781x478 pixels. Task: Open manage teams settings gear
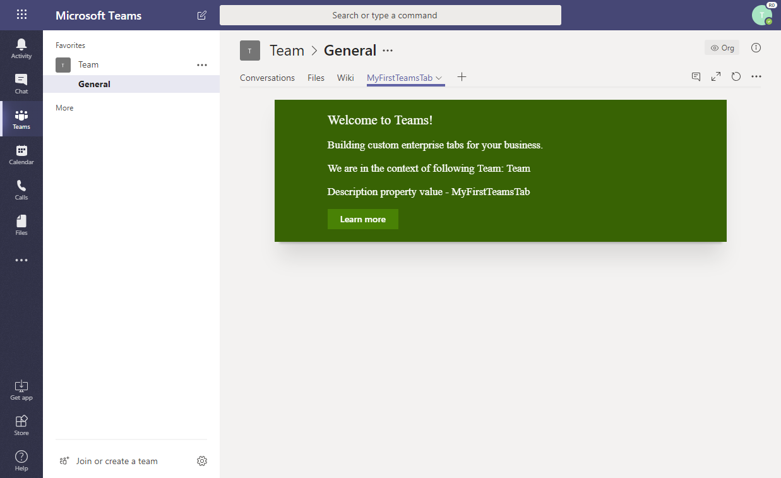[202, 461]
